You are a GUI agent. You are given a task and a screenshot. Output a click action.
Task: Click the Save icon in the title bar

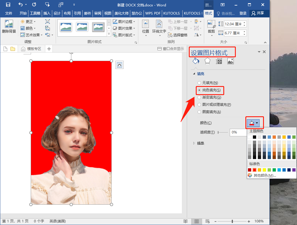coord(8,5)
